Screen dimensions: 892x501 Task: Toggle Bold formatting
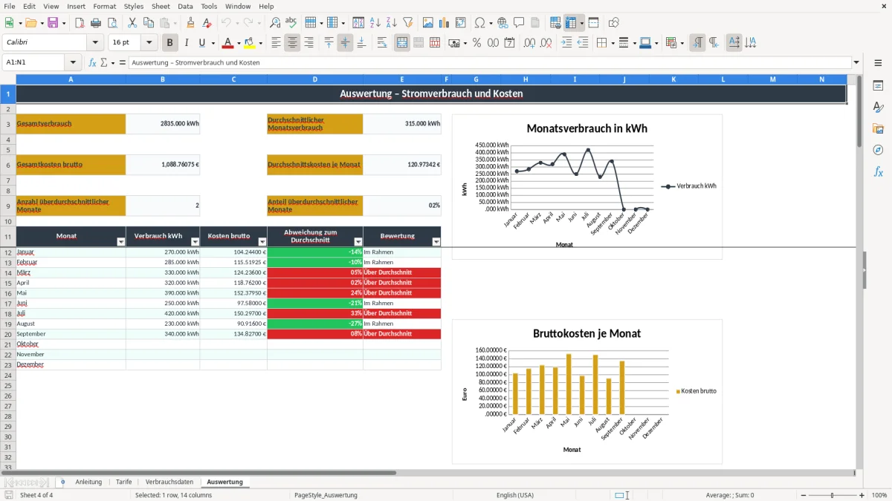tap(170, 43)
